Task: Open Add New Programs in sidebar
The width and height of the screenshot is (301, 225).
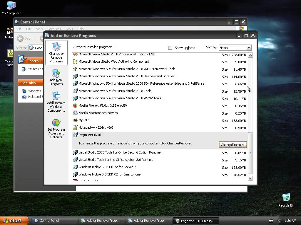Action: (x=56, y=77)
